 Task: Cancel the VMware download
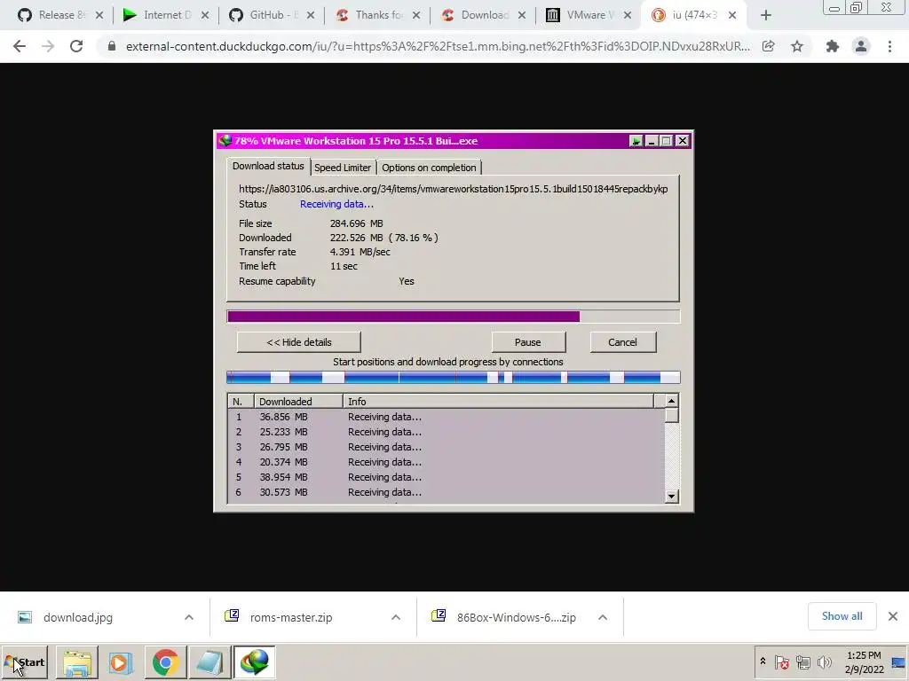tap(622, 342)
